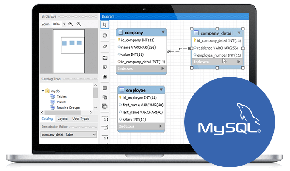This screenshot has height=171, width=290.
Task: Select the eraser tool
Action: [105, 47]
